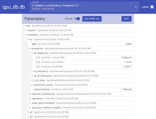Expand the q3 element chevron
The width and height of the screenshot is (156, 119).
click(x=28, y=116)
